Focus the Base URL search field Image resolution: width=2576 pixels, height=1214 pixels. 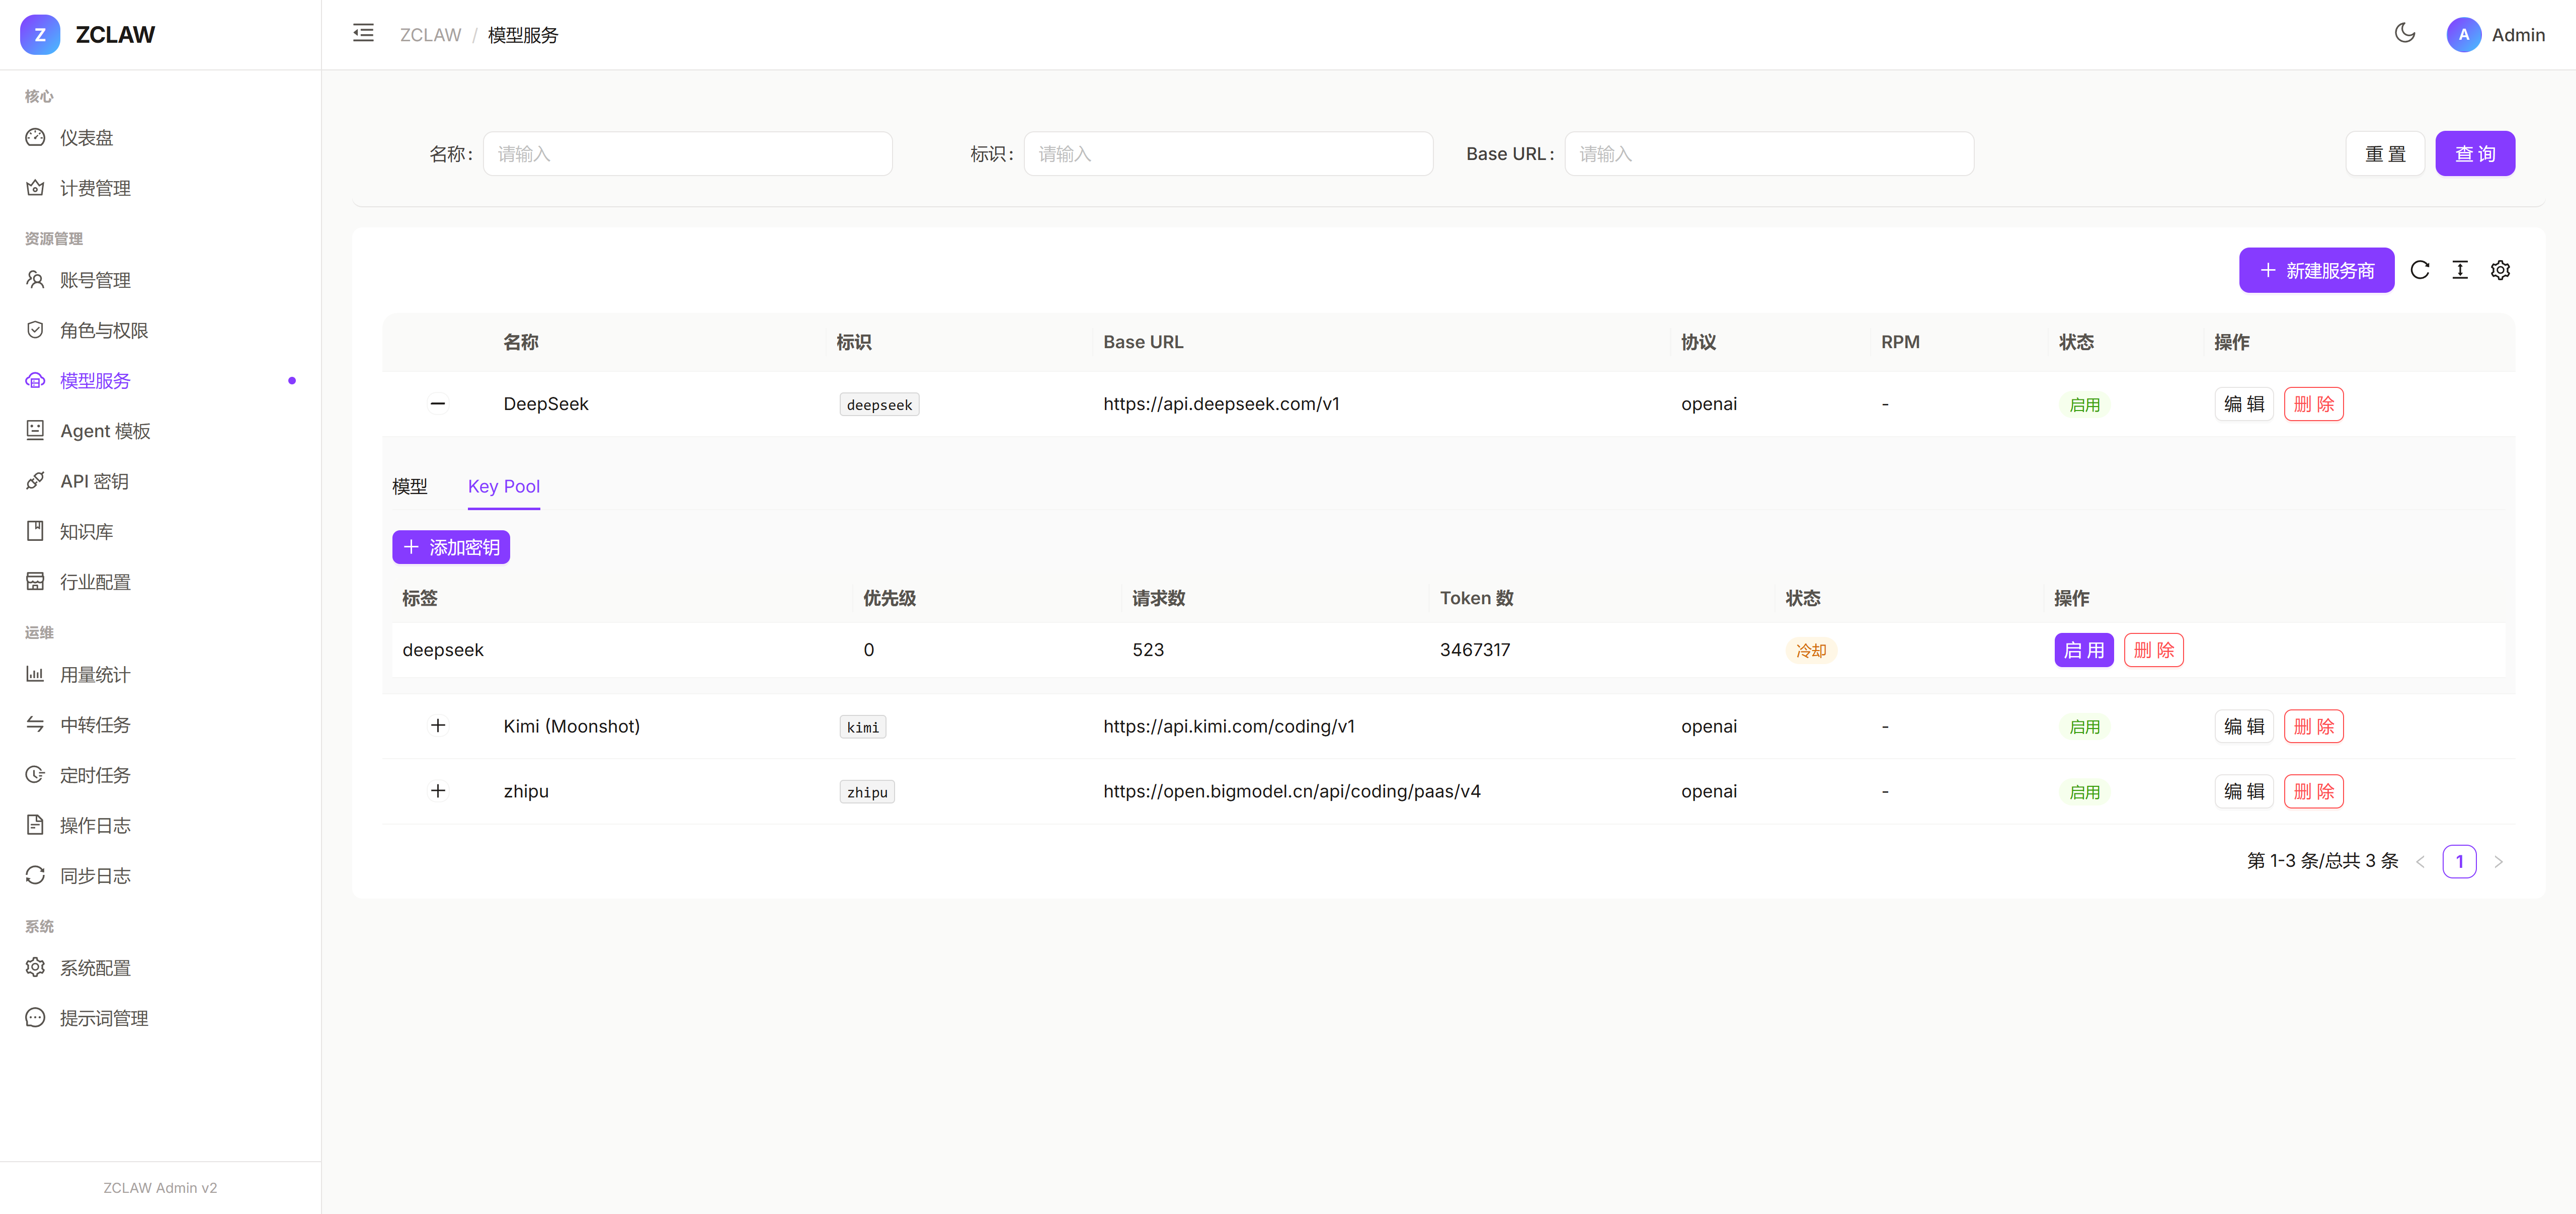click(x=1768, y=154)
